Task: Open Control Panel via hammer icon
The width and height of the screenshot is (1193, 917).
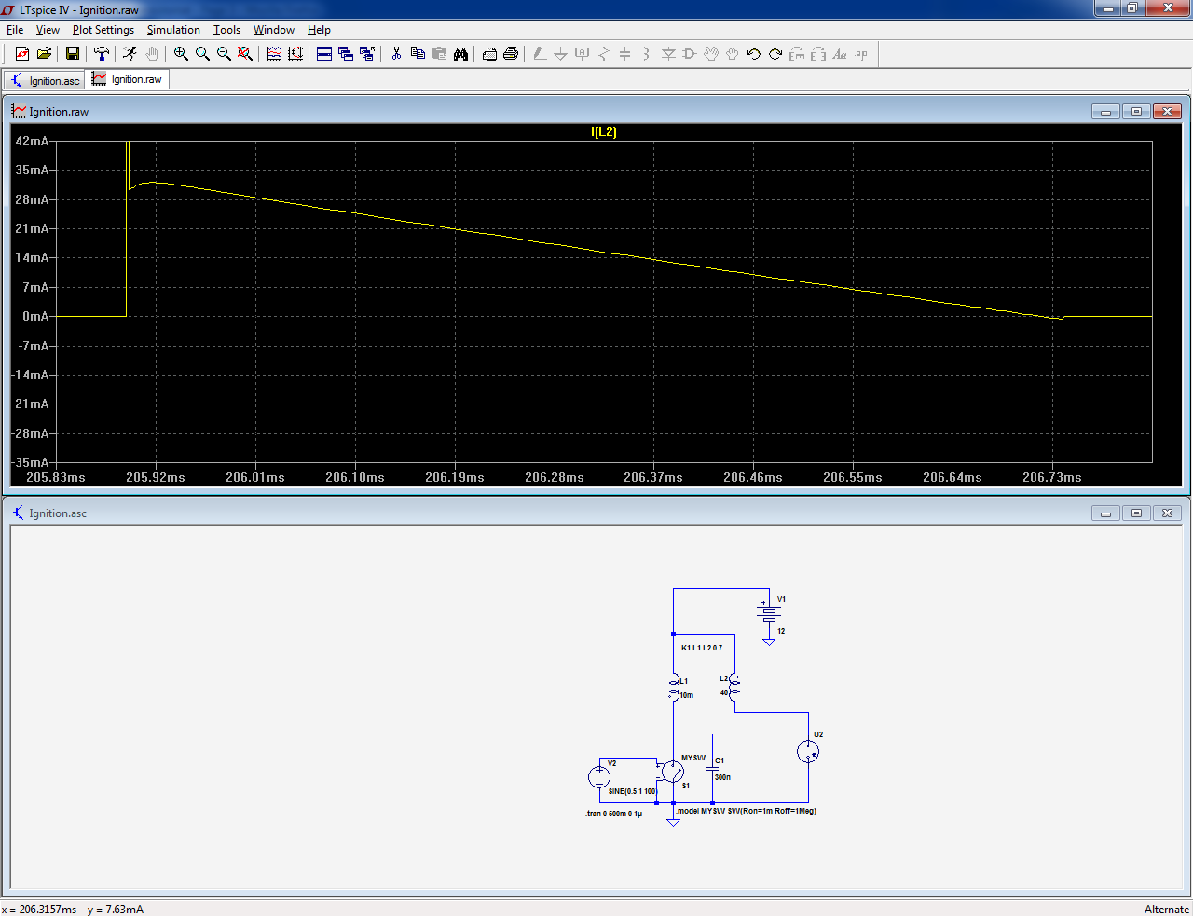Action: click(102, 54)
